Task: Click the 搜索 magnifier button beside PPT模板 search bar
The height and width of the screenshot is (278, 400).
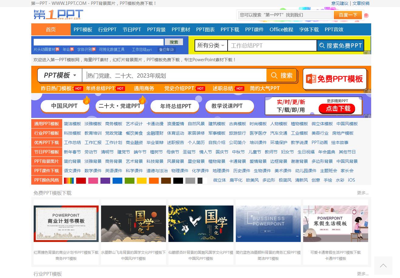Action: coord(281,75)
